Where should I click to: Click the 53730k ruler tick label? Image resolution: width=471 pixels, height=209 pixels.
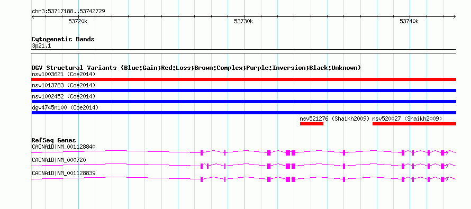243,22
